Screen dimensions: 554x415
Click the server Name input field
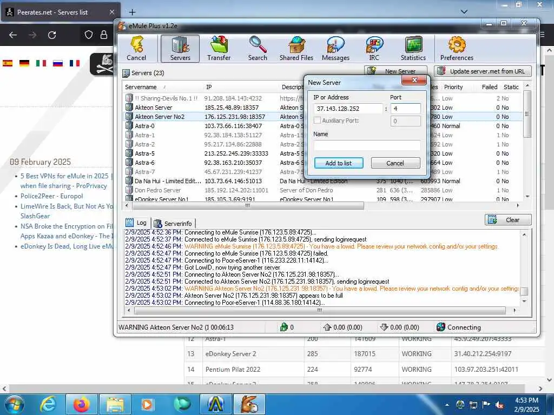(367, 145)
